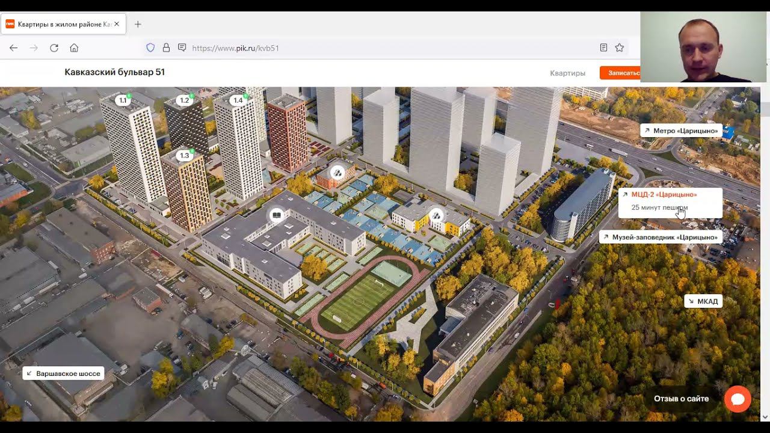
Task: Select building marker 1.1
Action: click(x=123, y=100)
